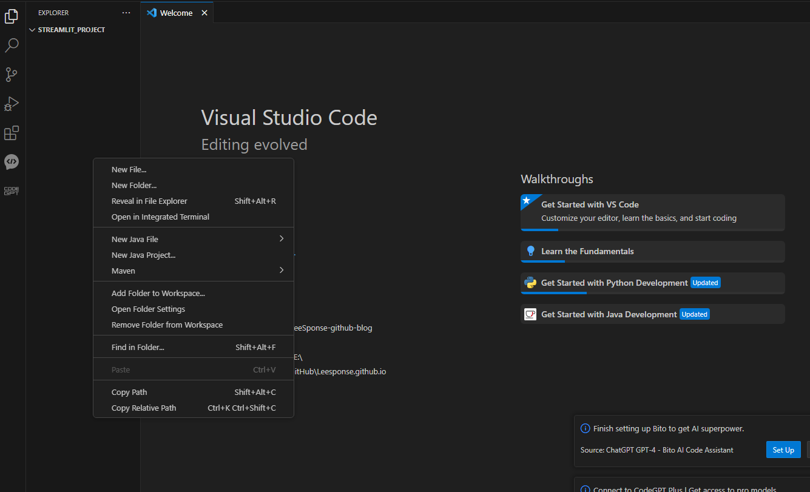Click the EXPLORER panel title

click(x=53, y=13)
